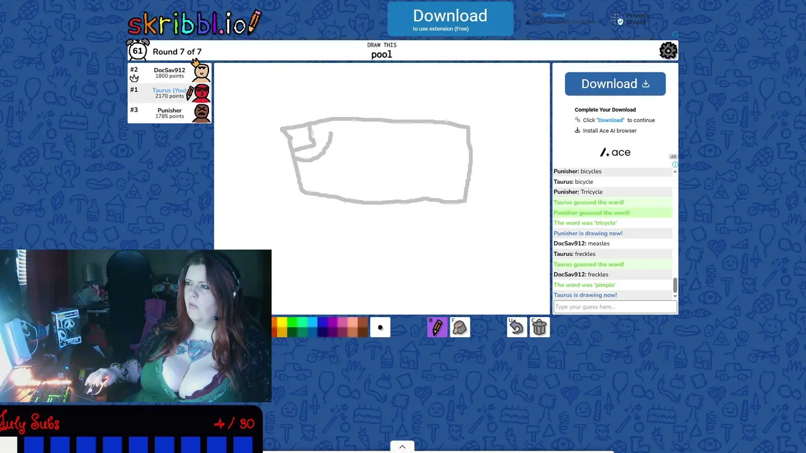Click 'Punisher: Trricycle' chat message

tap(578, 192)
